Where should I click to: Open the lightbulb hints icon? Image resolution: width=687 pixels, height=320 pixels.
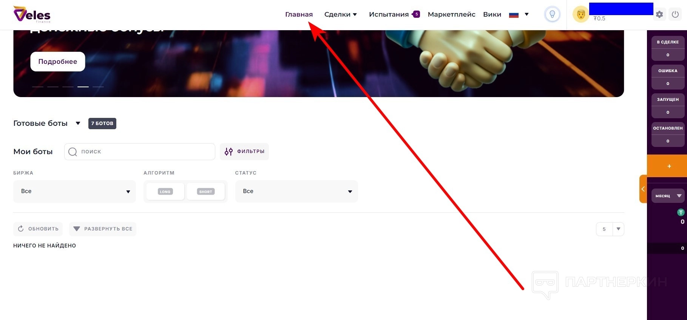[x=552, y=14]
